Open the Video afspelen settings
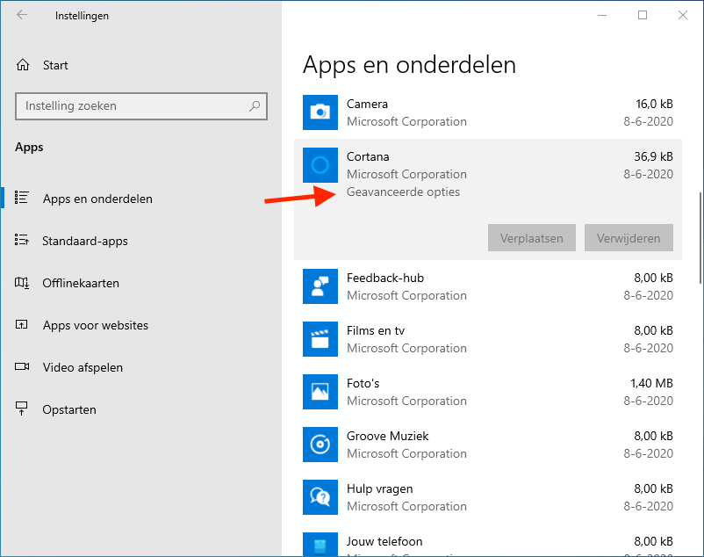This screenshot has width=704, height=557. (83, 367)
